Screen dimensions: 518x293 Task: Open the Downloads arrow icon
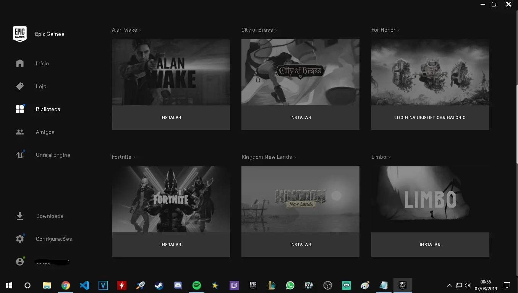coord(20,216)
